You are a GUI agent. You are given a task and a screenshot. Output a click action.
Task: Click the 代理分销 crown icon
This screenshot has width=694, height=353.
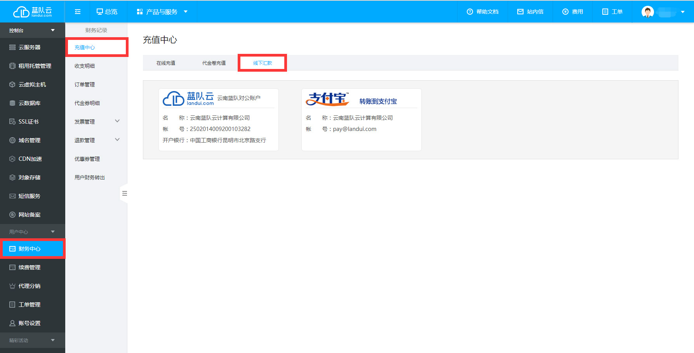(12, 286)
